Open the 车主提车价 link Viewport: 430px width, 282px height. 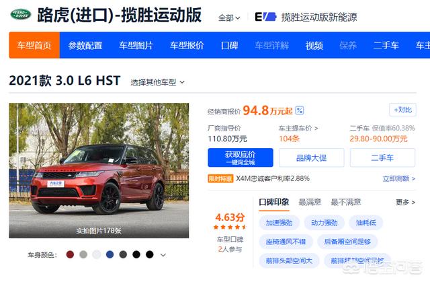pyautogui.click(x=298, y=129)
